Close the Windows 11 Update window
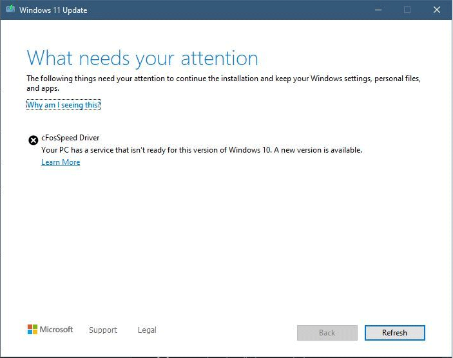This screenshot has width=453, height=358. tap(437, 10)
